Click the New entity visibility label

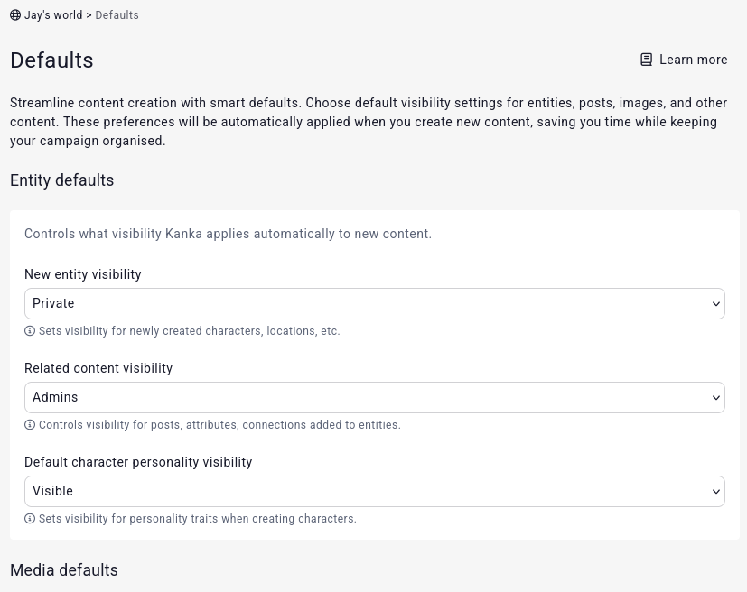(83, 274)
